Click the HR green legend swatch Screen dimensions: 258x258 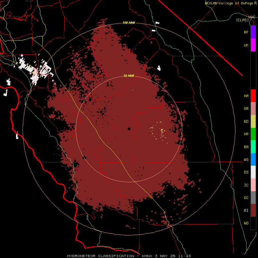[253, 134]
